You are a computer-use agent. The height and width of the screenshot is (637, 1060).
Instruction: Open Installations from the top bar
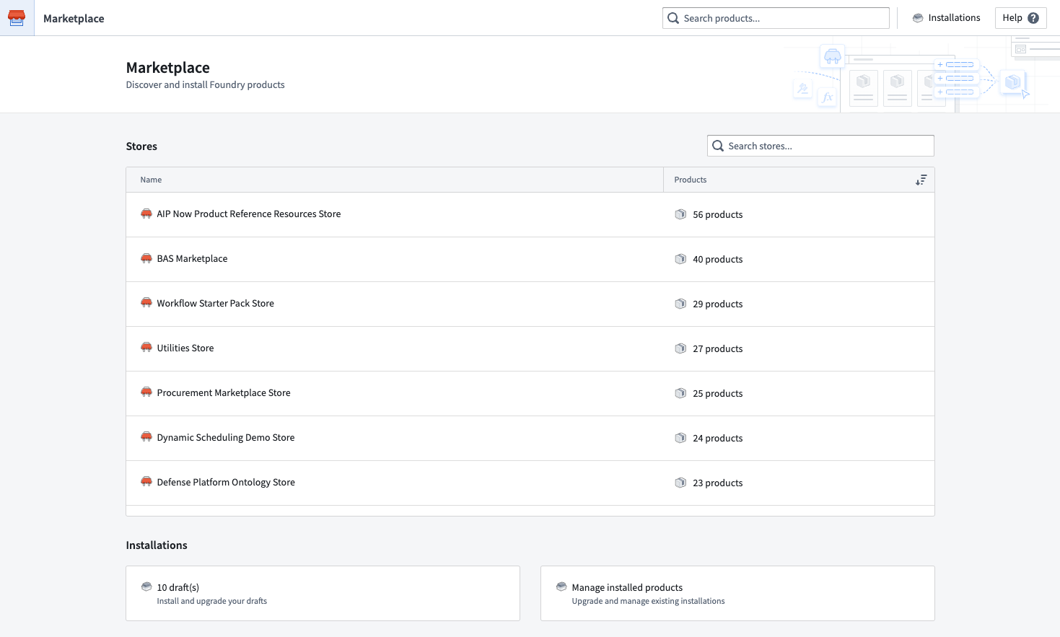(x=946, y=18)
